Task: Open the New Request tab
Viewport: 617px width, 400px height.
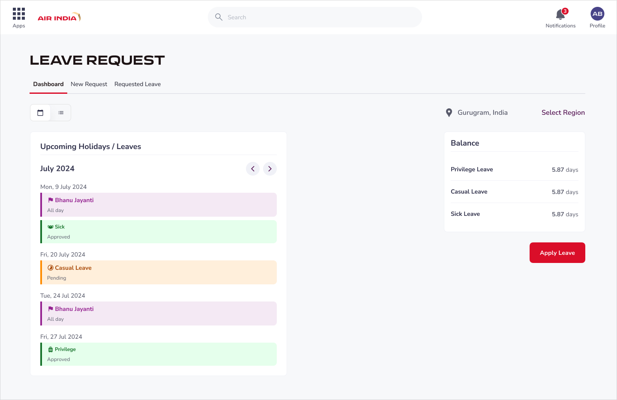Action: tap(89, 84)
